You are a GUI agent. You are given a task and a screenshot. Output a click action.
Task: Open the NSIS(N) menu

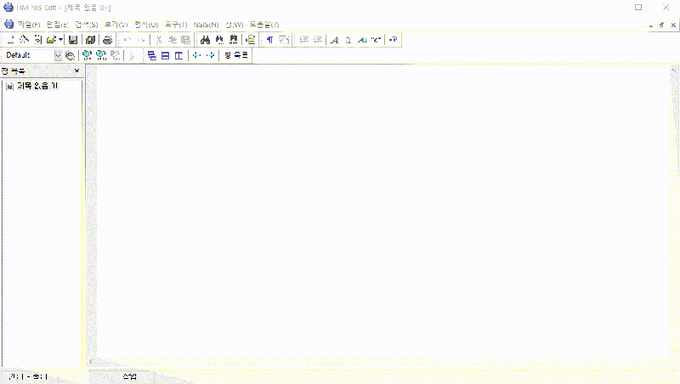pyautogui.click(x=207, y=24)
